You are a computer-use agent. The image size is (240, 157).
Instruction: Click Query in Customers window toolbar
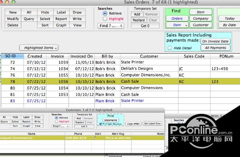tap(4, 122)
